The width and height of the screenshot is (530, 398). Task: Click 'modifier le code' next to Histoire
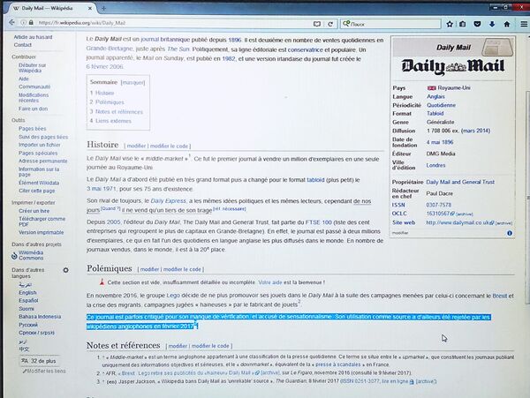(x=169, y=146)
